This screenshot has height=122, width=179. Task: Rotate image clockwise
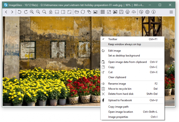pos(26,12)
